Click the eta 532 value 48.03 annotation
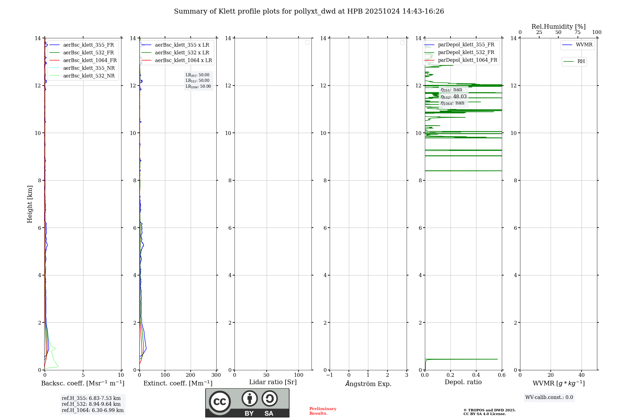Viewport: 618px width, 420px height. tap(454, 97)
